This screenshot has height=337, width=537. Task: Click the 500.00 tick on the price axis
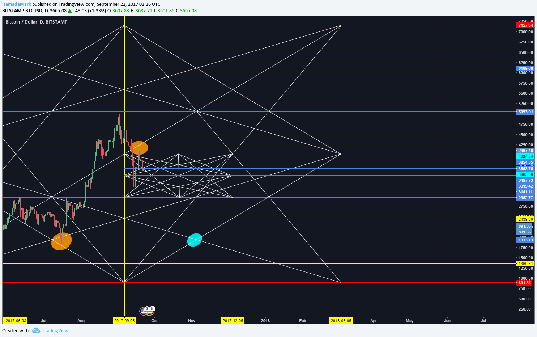(x=525, y=299)
